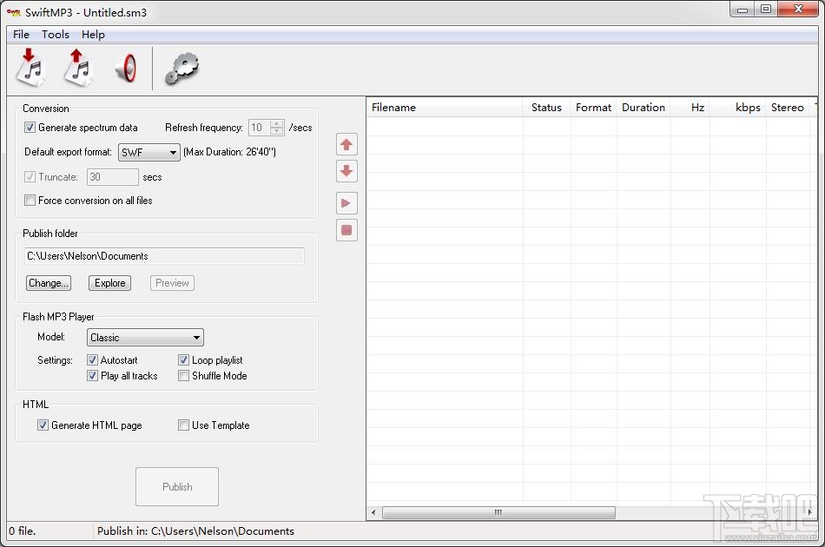The width and height of the screenshot is (825, 547).
Task: Click the large Publish button
Action: coord(177,486)
